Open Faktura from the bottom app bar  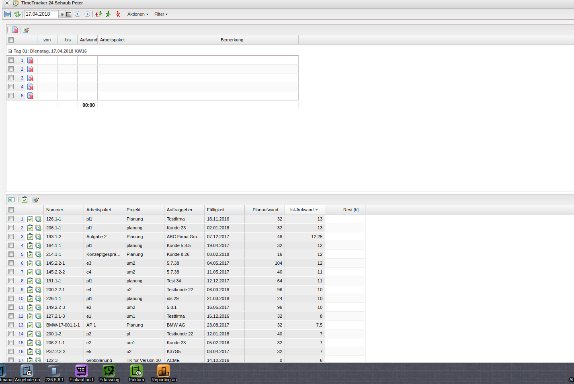pyautogui.click(x=136, y=373)
